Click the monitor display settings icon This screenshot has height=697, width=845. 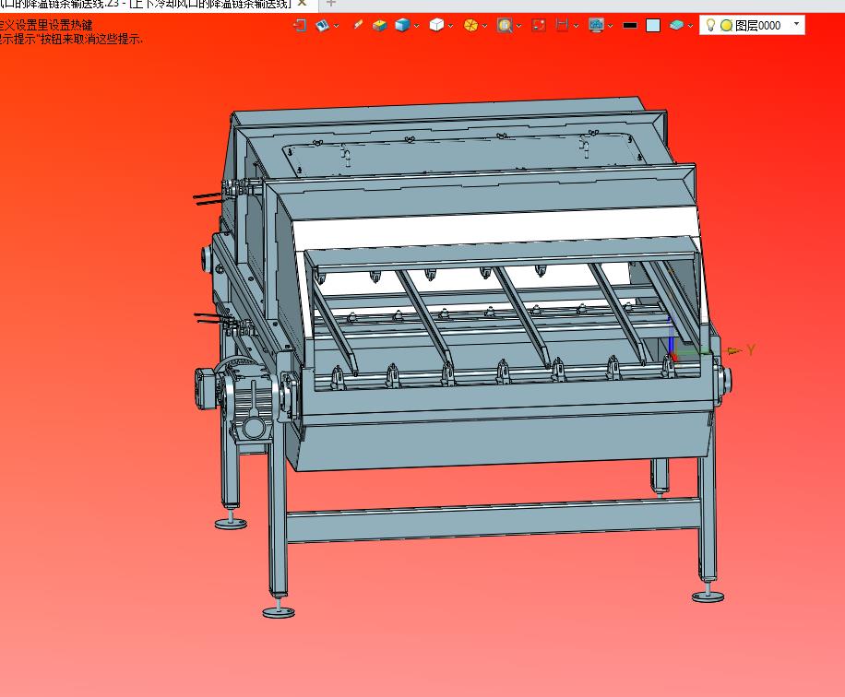pos(596,25)
